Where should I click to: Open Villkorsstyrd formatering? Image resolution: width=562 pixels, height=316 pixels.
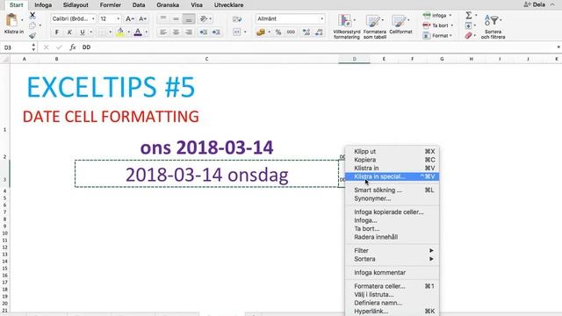point(346,26)
